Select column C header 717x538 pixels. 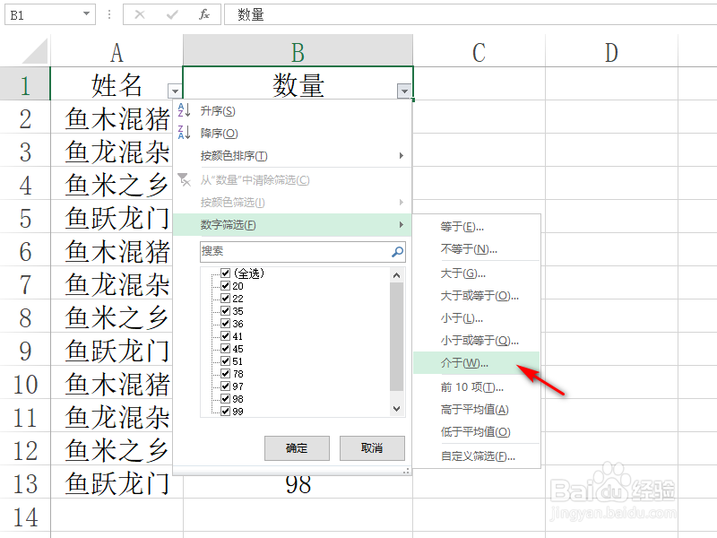click(479, 52)
